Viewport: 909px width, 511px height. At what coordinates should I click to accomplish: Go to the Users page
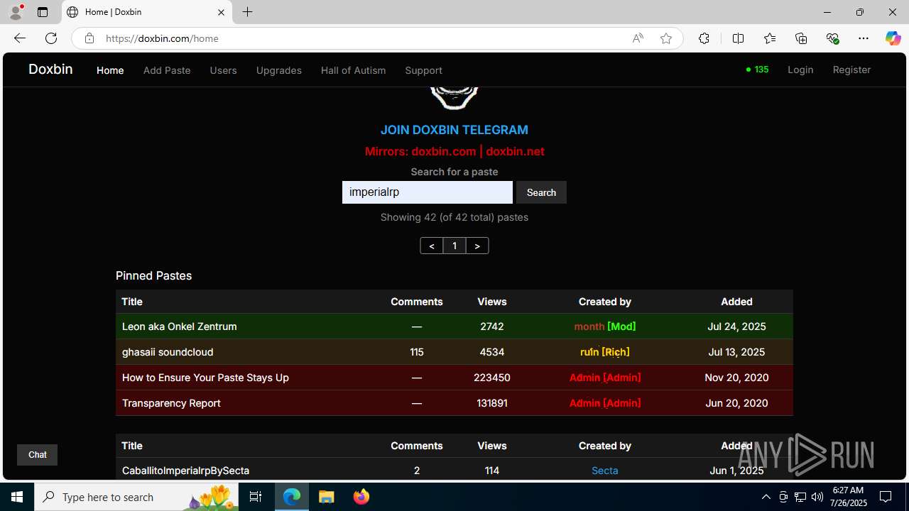pos(223,70)
